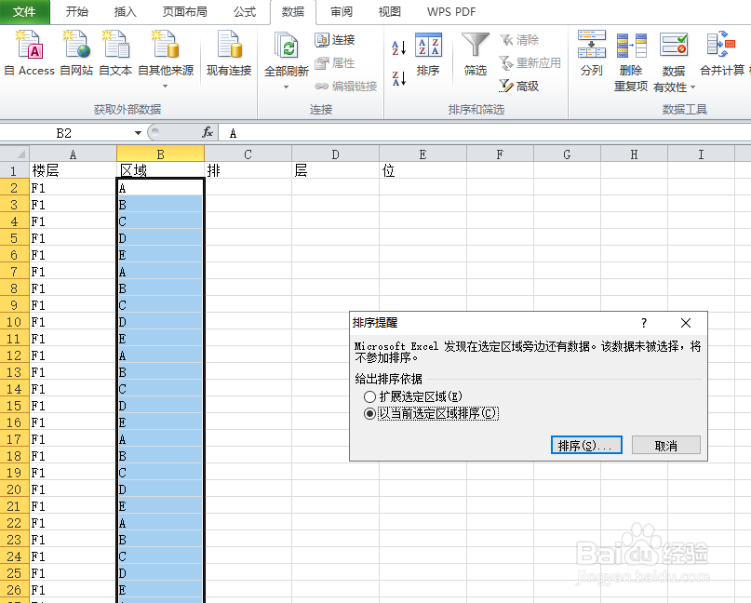Click 全部刷新 to refresh all connections
This screenshot has height=603, width=751.
coord(286,56)
